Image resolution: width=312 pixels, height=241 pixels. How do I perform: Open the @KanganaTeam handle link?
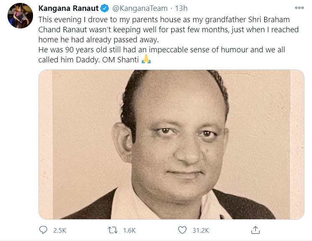click(140, 8)
